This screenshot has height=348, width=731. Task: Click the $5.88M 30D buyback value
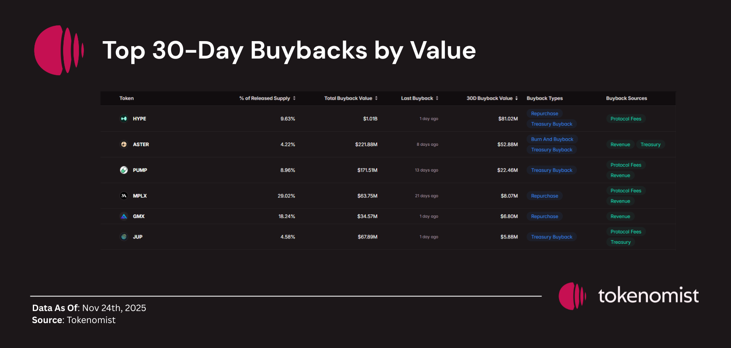pos(509,237)
